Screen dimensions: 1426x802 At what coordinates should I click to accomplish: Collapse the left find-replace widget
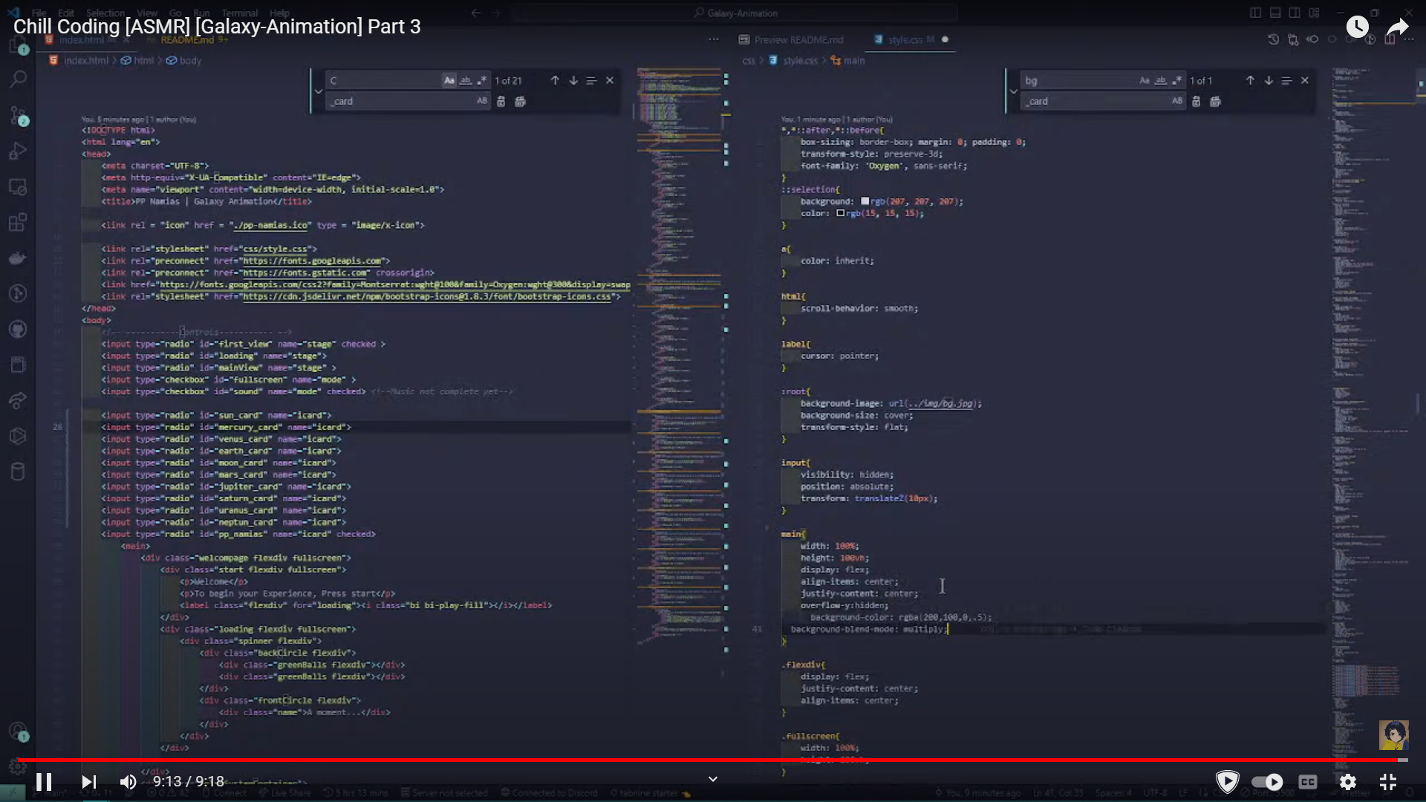point(319,91)
